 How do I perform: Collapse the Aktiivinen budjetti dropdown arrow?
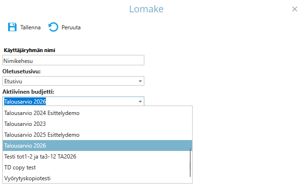click(x=140, y=101)
